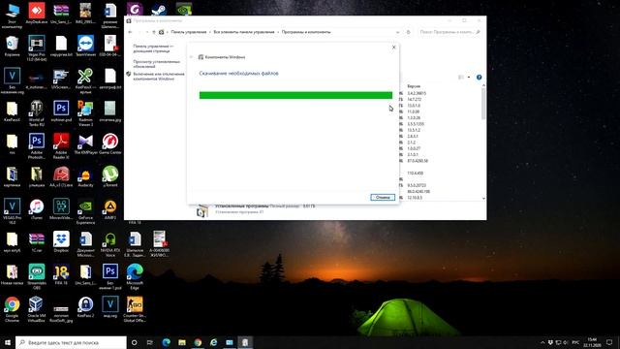Open the GeForce Experience shortcut
Image resolution: width=620 pixels, height=349 pixels.
point(85,211)
